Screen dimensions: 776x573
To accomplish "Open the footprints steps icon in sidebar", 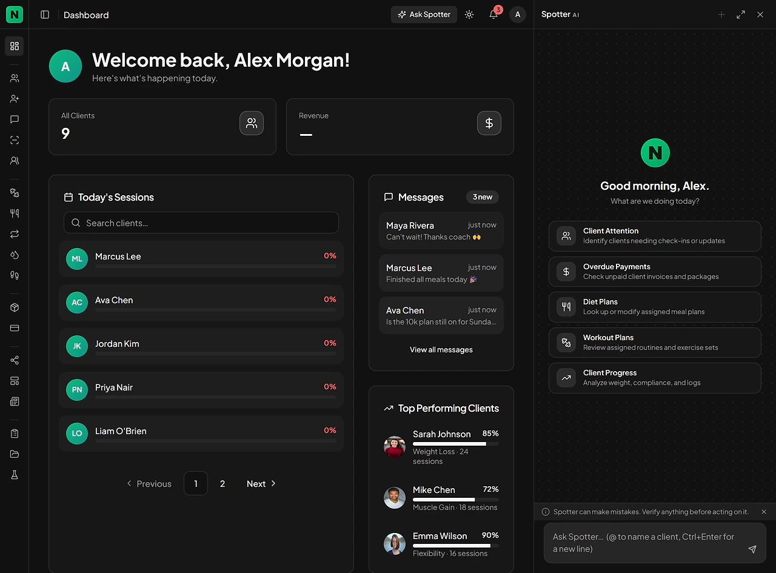I will pyautogui.click(x=15, y=275).
